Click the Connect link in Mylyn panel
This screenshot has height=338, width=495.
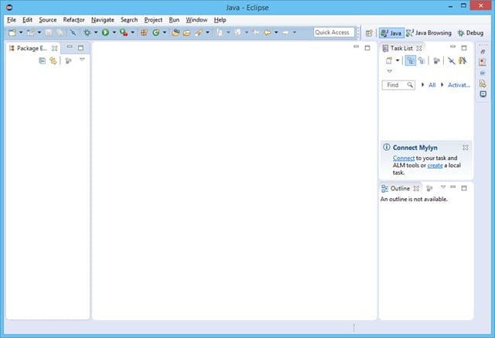(x=404, y=158)
